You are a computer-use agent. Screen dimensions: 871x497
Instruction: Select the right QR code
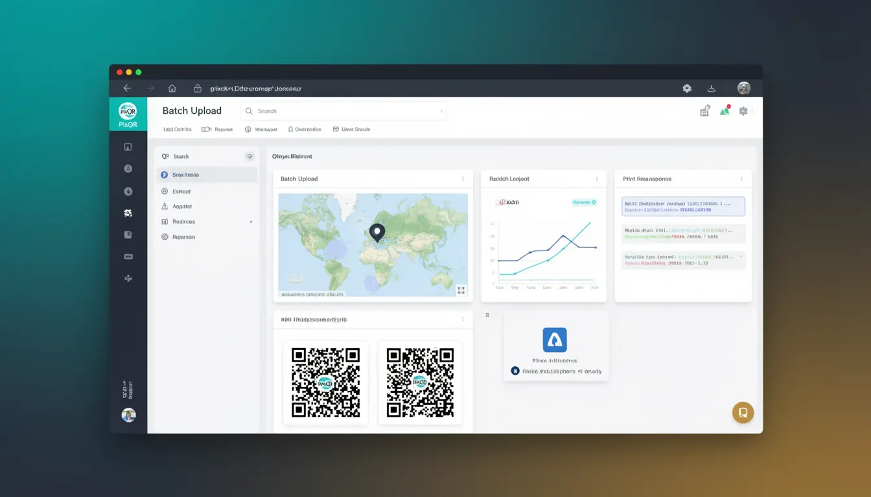(x=420, y=382)
